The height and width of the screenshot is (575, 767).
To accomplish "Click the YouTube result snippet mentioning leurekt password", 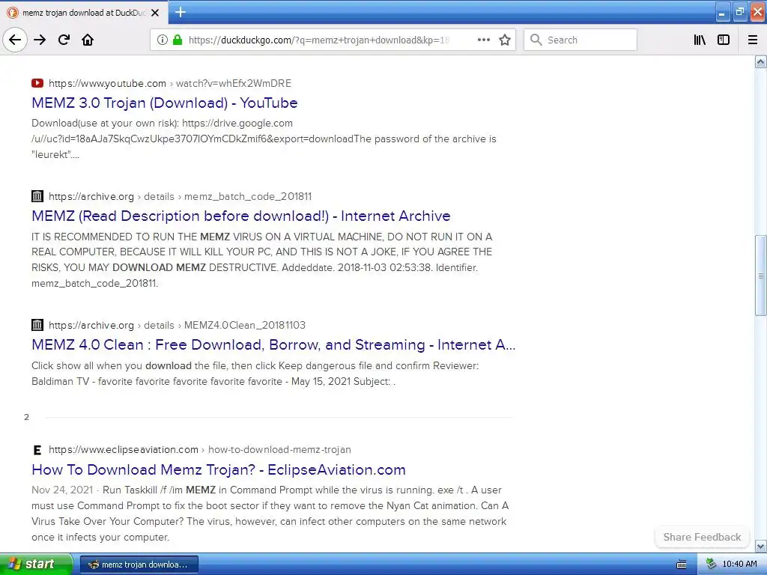I will [x=264, y=139].
